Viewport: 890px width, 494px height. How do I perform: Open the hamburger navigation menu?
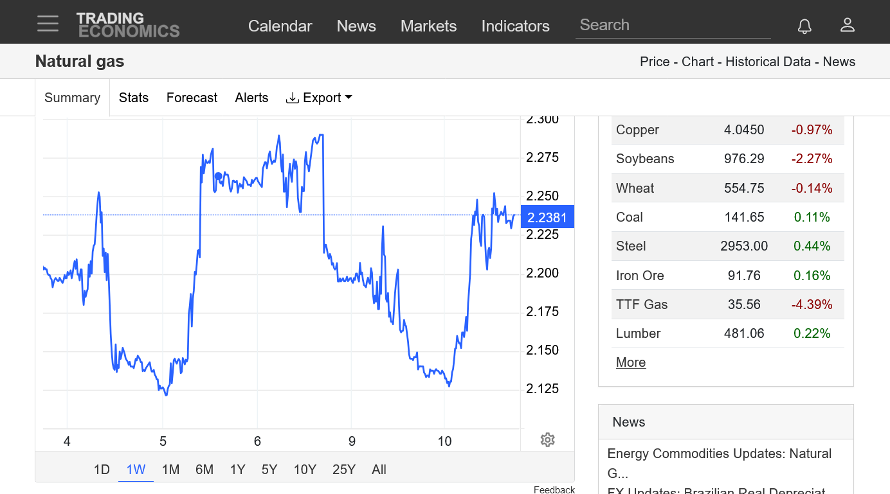tap(48, 24)
